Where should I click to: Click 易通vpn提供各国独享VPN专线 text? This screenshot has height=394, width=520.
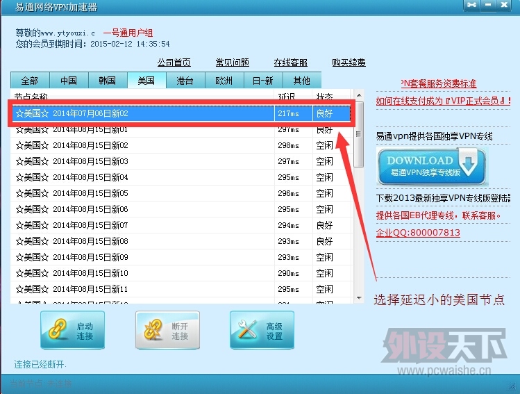coord(434,136)
